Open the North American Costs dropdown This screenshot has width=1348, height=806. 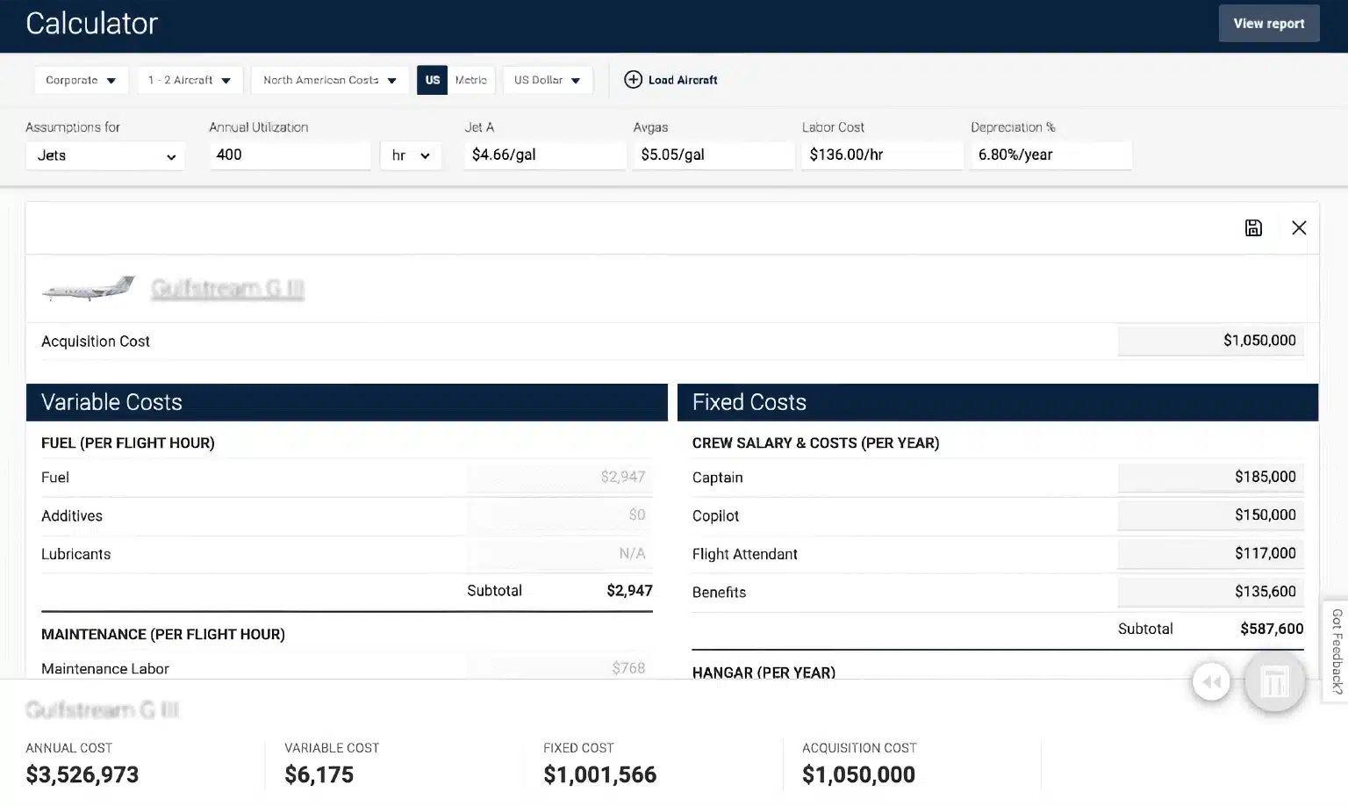coord(329,80)
